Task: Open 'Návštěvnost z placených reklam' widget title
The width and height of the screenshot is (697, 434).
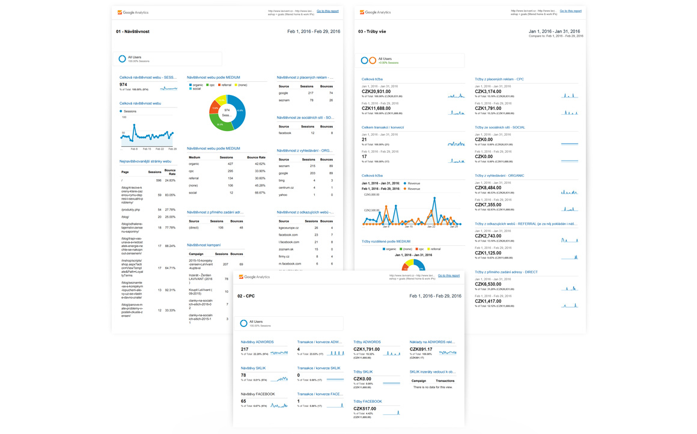Action: click(x=305, y=78)
